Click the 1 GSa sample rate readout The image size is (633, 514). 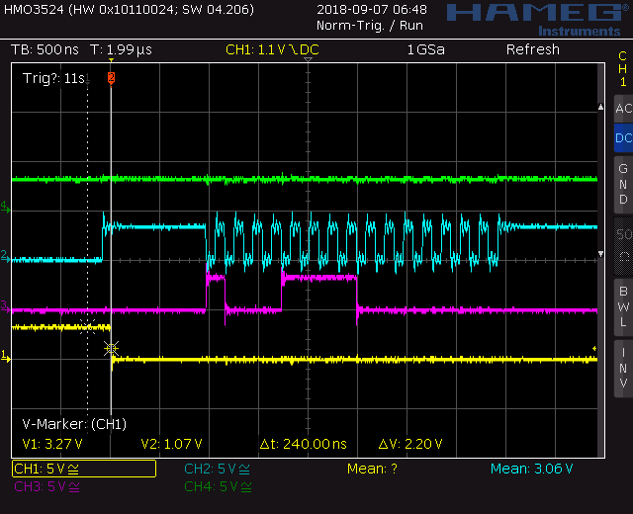tap(426, 49)
